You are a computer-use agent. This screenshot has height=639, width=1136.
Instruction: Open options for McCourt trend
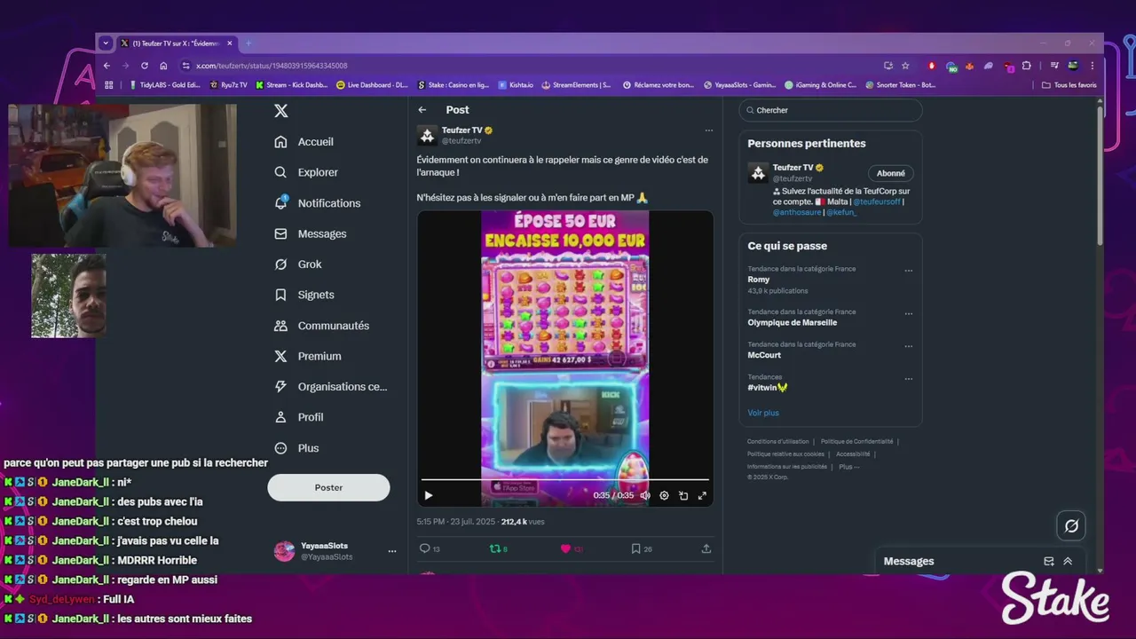pyautogui.click(x=908, y=346)
